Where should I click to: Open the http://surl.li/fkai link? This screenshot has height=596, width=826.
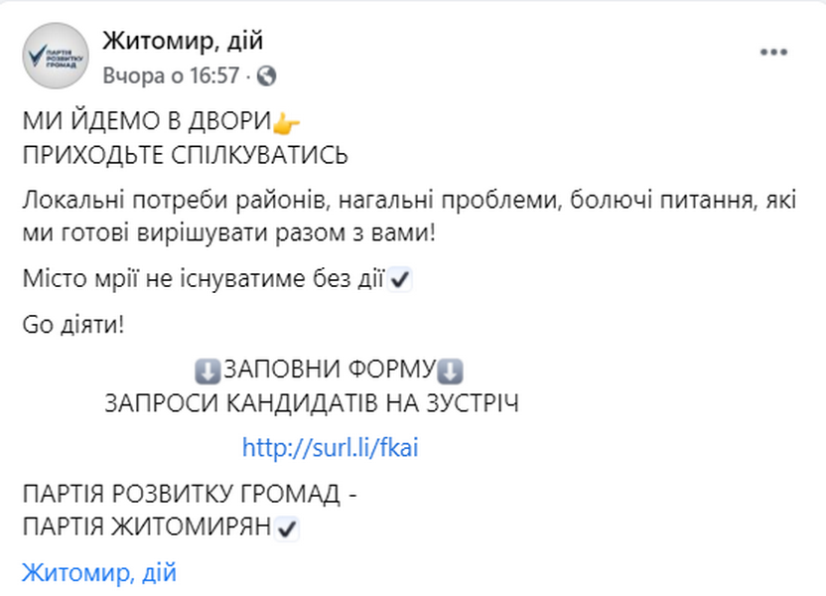(x=331, y=448)
